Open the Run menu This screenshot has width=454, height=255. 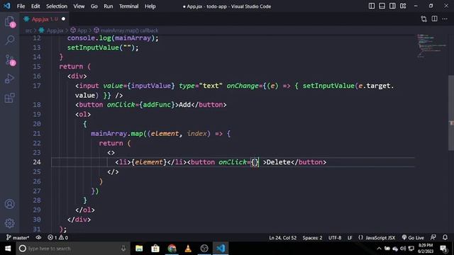(109, 6)
